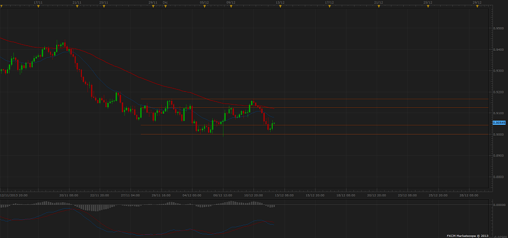Click the FXCM Marketscope copyright text
The width and height of the screenshot is (508, 238).
(x=467, y=235)
